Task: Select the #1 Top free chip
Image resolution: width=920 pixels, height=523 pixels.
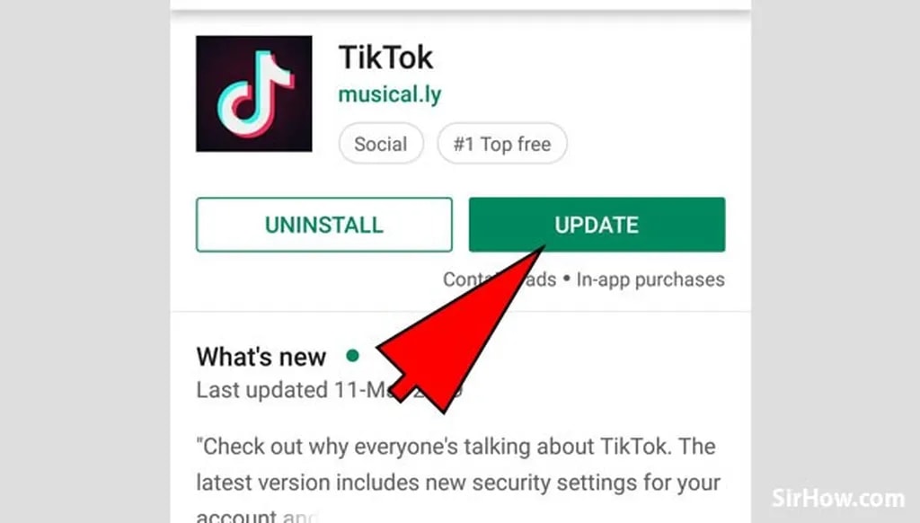Action: click(502, 144)
